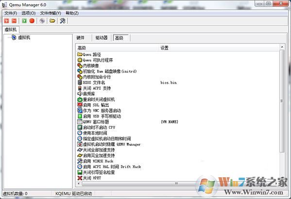Click the 启用 SDL 输出 icon
This screenshot has width=291, height=199.
[x=80, y=105]
